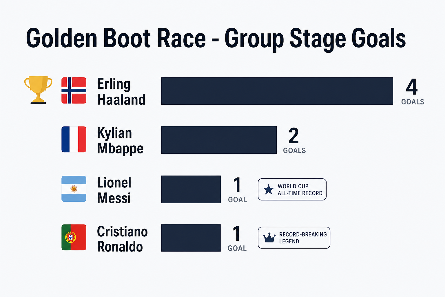
Task: Click the Argentina flag icon
Action: (74, 189)
